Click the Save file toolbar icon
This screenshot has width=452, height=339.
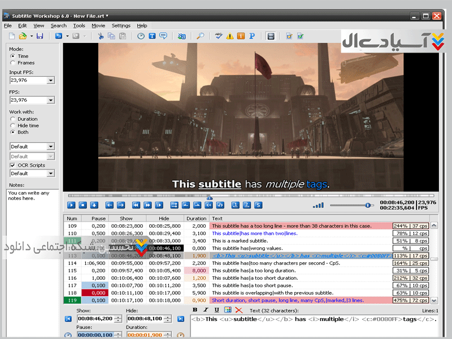(x=40, y=36)
